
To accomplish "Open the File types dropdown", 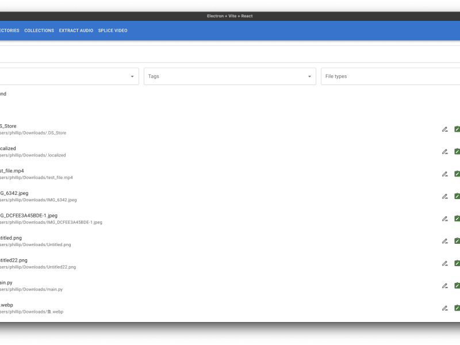I will 390,76.
